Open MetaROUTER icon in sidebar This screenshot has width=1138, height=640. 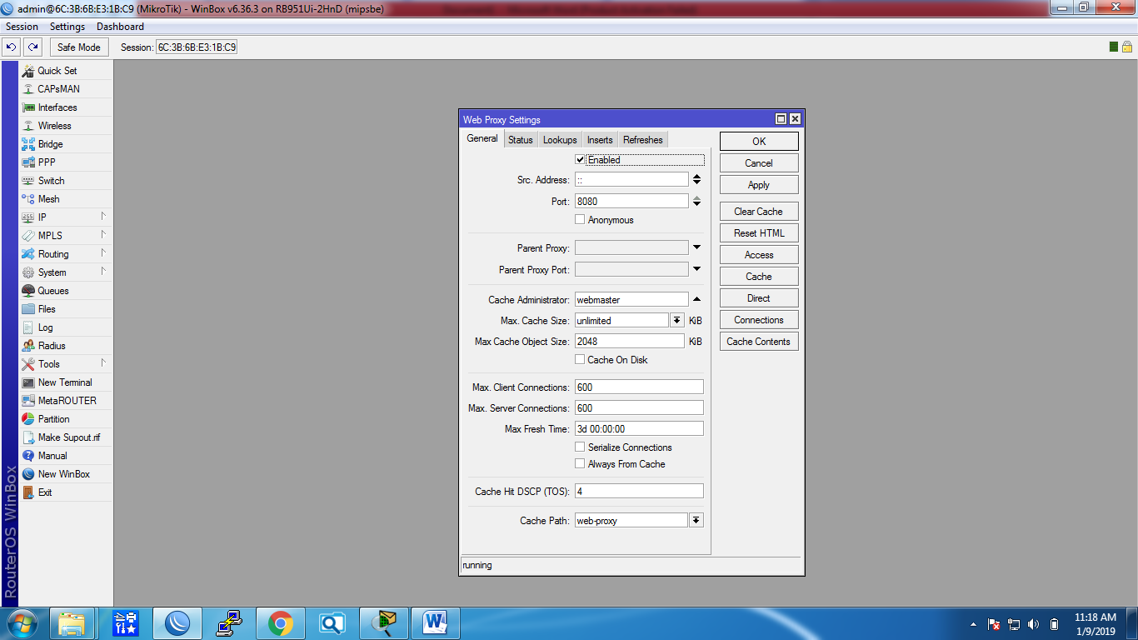(28, 401)
